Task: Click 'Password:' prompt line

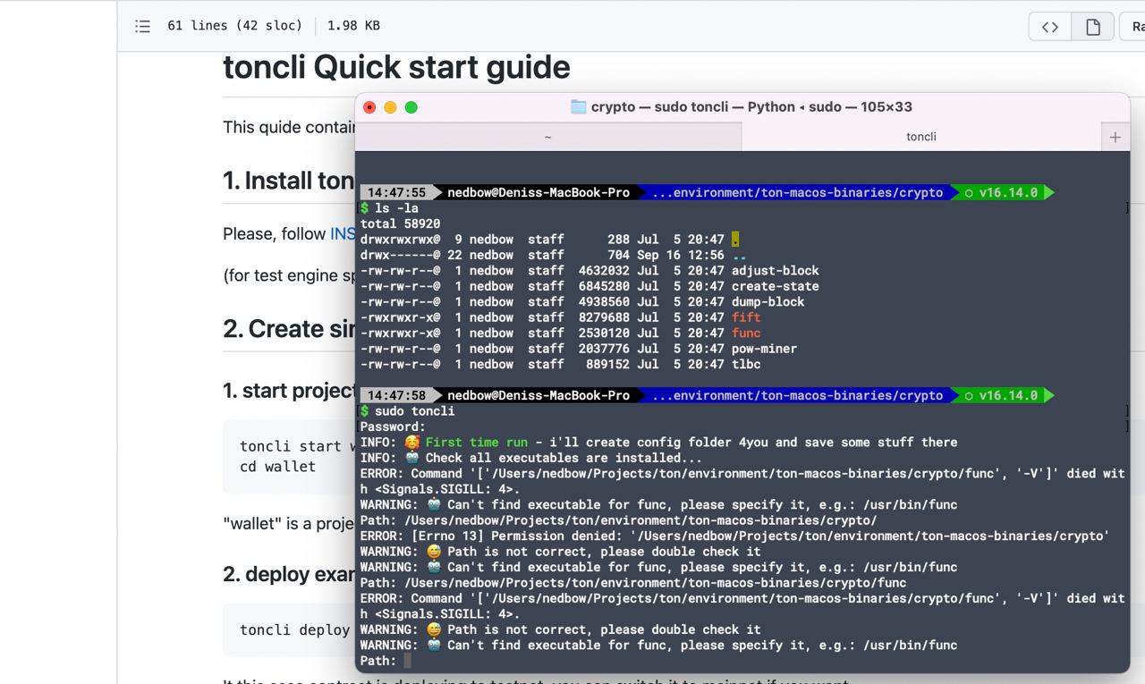Action: pyautogui.click(x=393, y=426)
